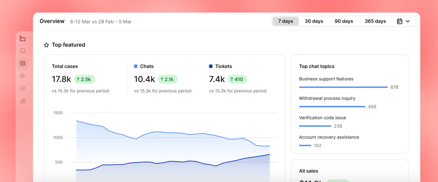This screenshot has width=438, height=182.
Task: Click the Top featured heading
Action: pyautogui.click(x=68, y=45)
